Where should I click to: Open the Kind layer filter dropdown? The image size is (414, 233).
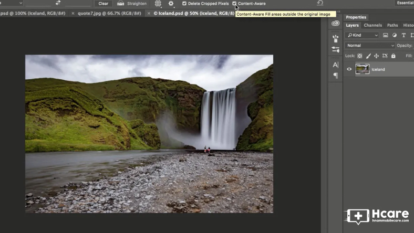pyautogui.click(x=362, y=35)
